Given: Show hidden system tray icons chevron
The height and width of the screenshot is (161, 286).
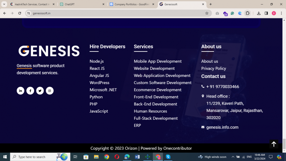Looking at the screenshot, I should [233, 157].
